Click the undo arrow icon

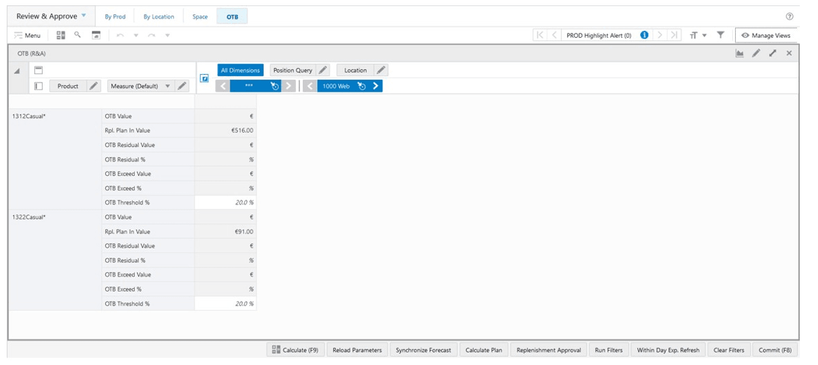click(120, 35)
